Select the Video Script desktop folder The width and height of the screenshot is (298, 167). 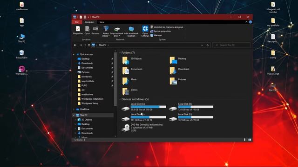point(273,71)
